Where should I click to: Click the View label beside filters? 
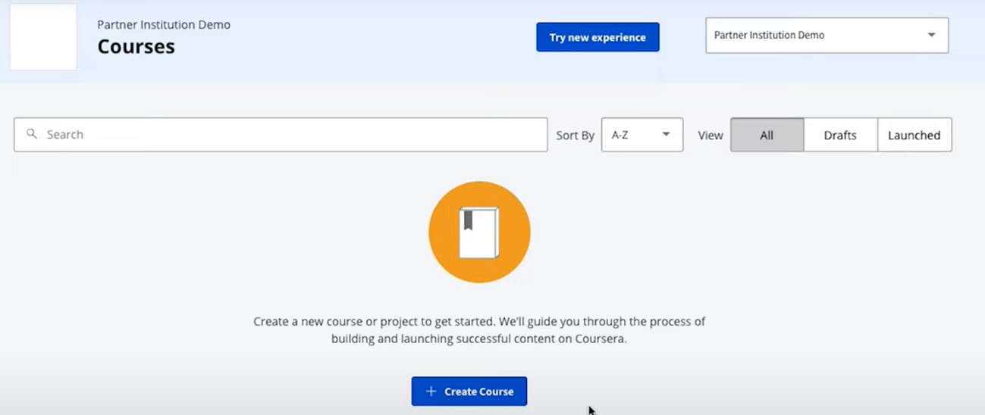(710, 136)
